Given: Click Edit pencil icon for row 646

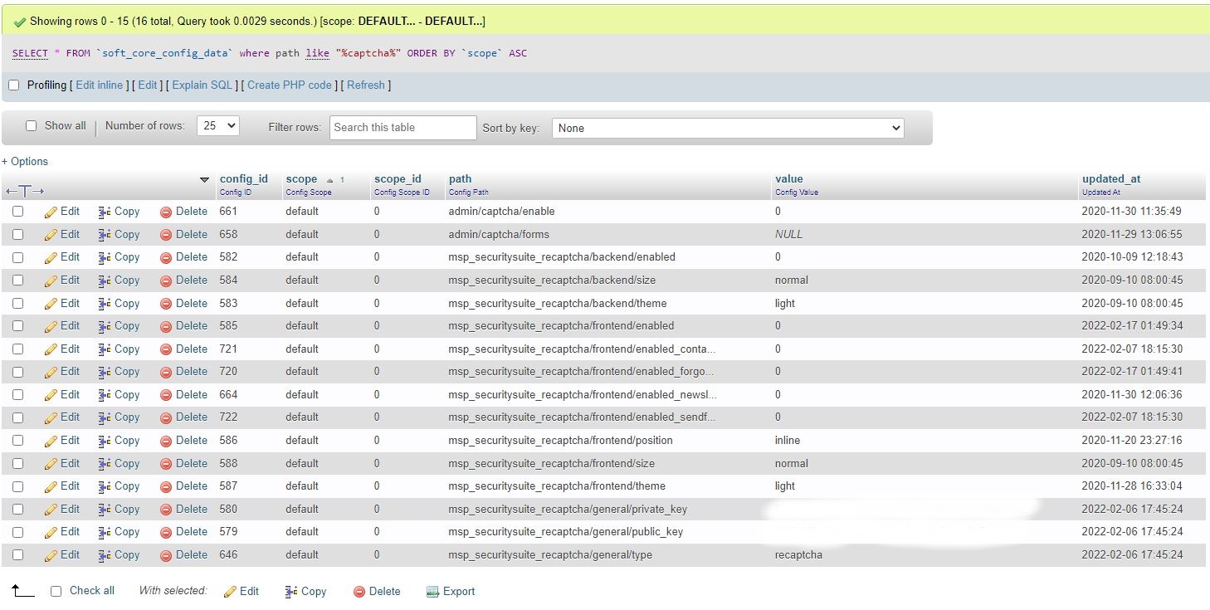Looking at the screenshot, I should 51,555.
